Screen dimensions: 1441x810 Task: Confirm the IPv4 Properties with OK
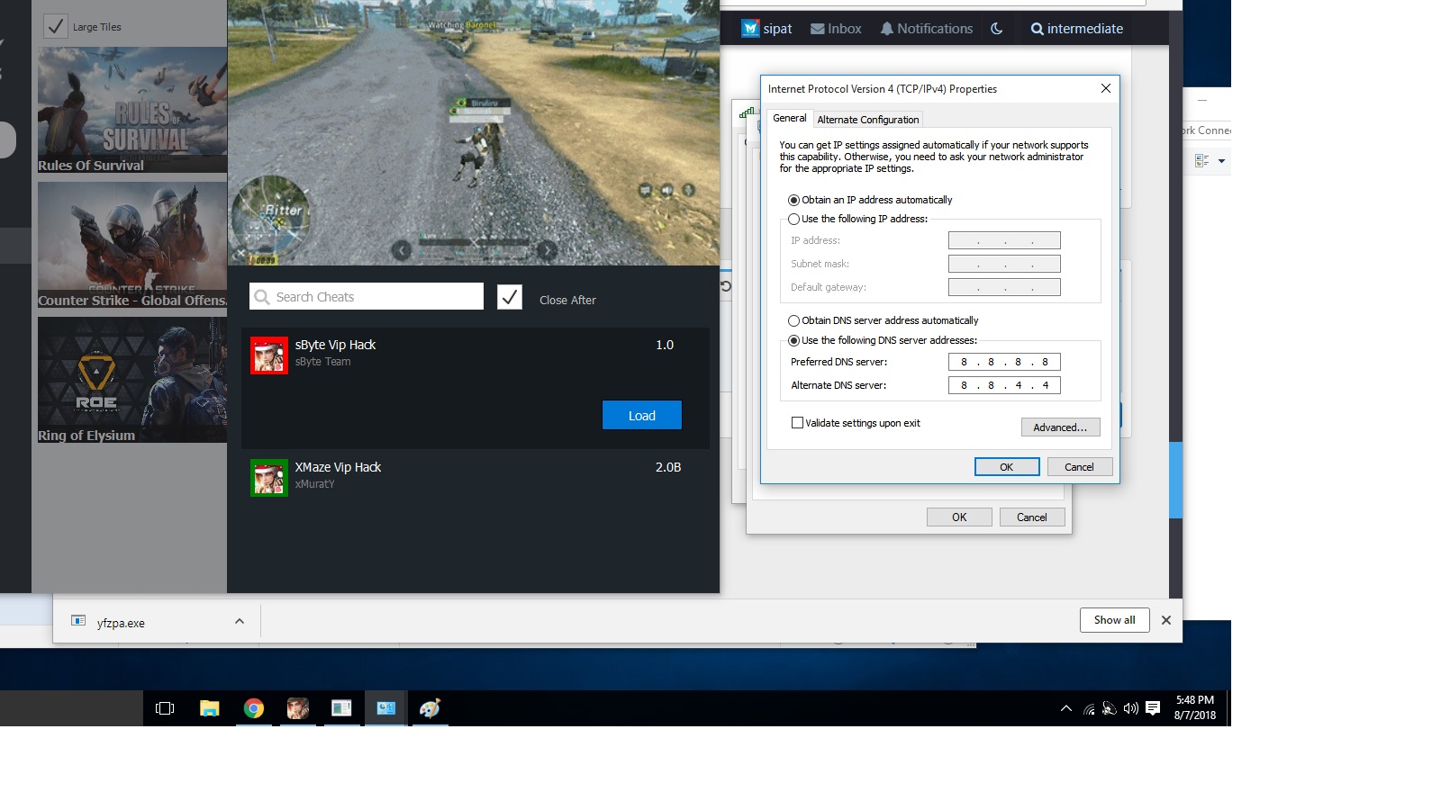click(1007, 467)
